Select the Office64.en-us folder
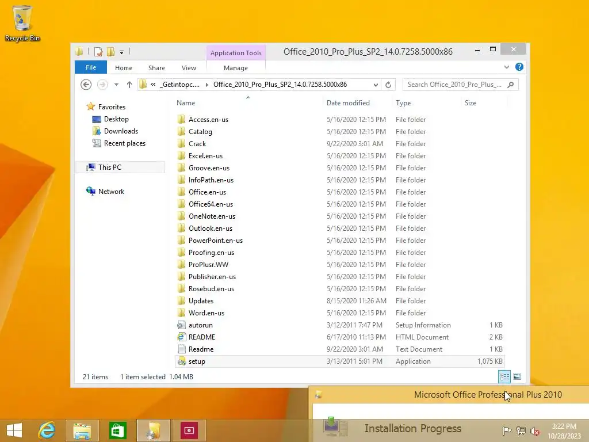This screenshot has width=589, height=442. [211, 204]
